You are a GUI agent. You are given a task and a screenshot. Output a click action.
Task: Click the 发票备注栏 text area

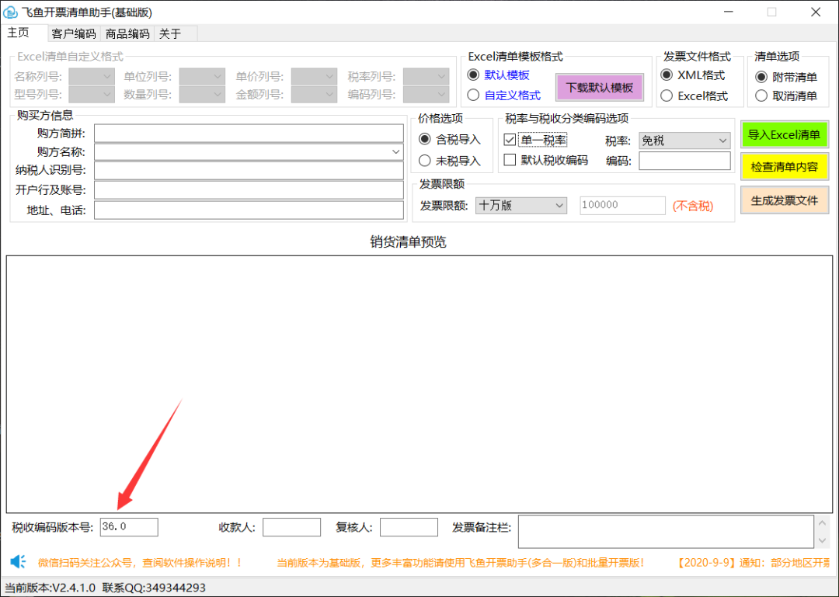pyautogui.click(x=666, y=532)
